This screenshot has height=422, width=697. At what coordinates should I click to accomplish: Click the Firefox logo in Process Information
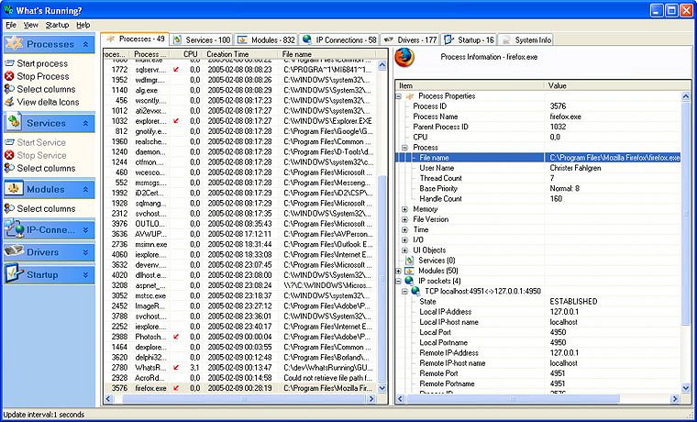pos(404,58)
